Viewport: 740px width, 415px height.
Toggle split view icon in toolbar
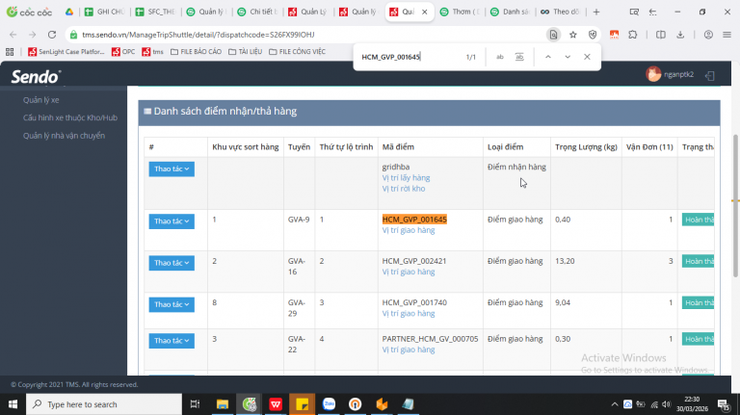click(661, 35)
